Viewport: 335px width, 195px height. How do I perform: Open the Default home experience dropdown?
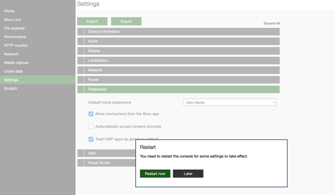pyautogui.click(x=230, y=103)
